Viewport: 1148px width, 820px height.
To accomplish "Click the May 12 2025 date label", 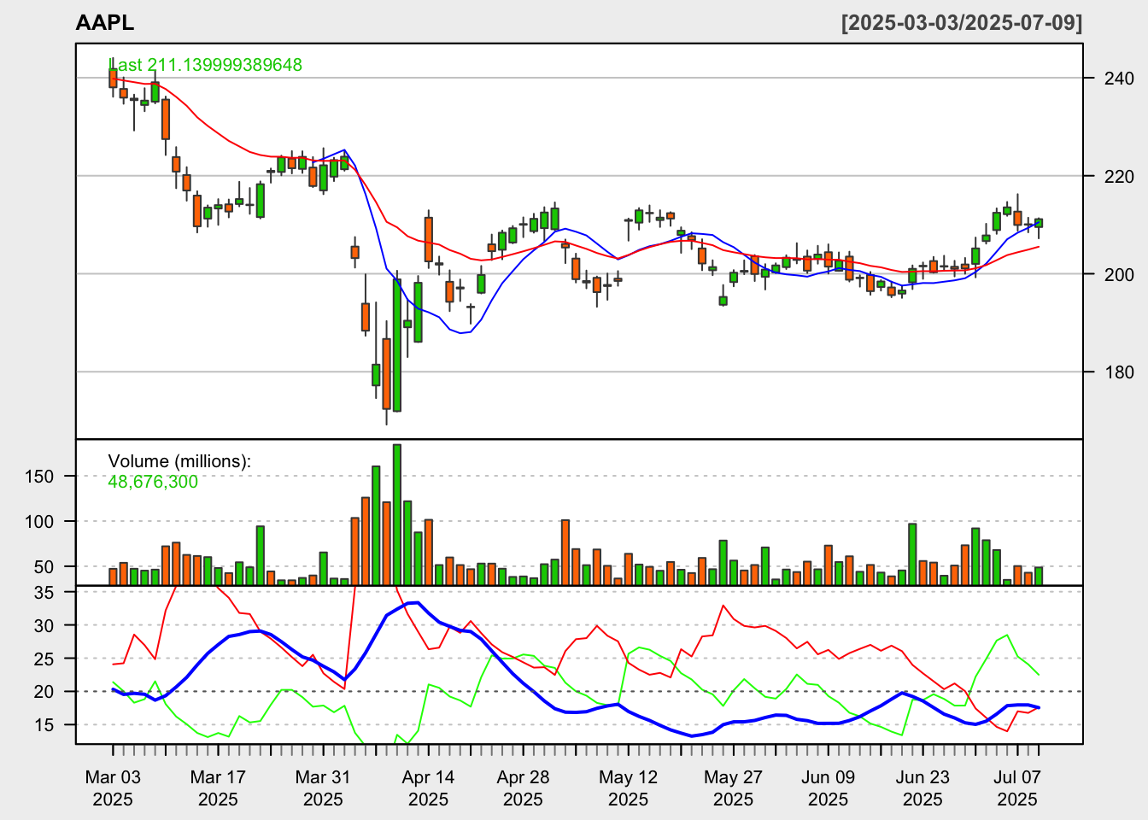I will (x=628, y=788).
